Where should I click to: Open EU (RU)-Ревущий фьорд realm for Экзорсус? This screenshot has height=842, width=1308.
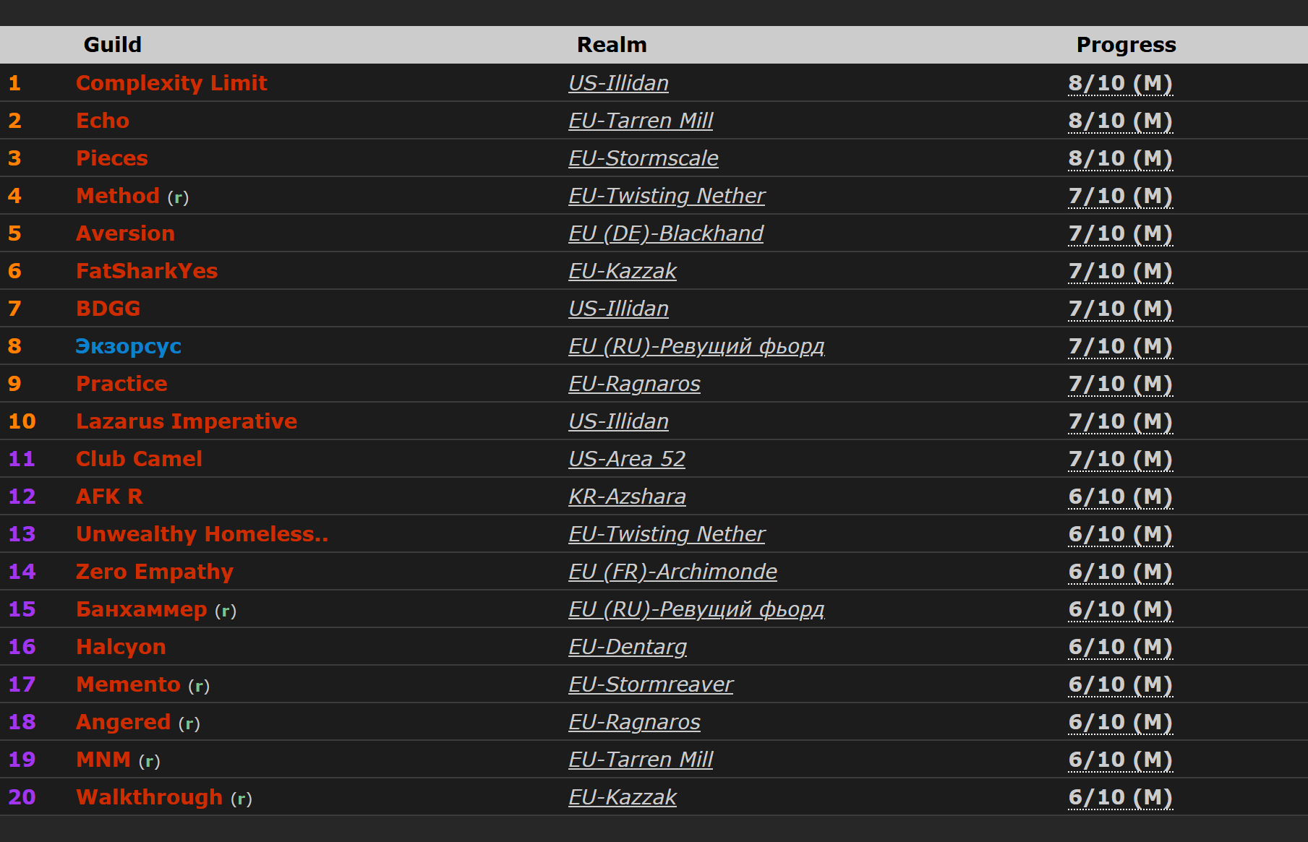click(696, 346)
